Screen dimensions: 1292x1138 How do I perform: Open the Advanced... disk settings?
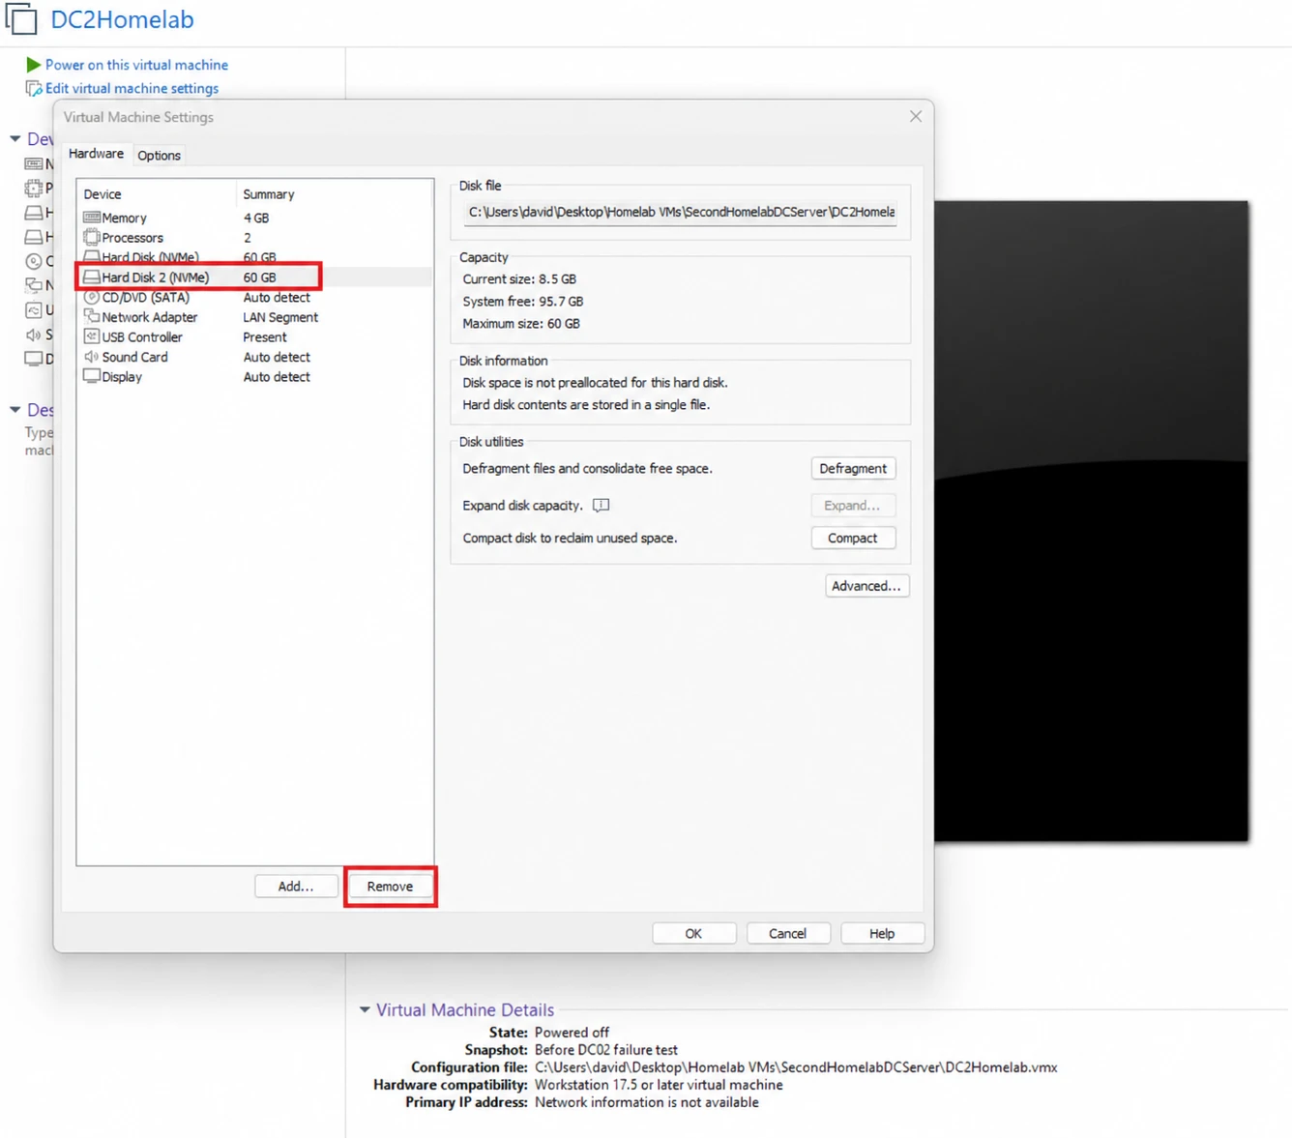pos(866,586)
